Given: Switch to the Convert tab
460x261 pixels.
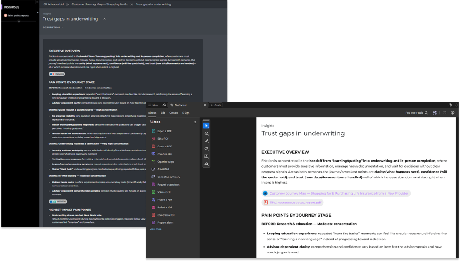Looking at the screenshot, I should [173, 113].
